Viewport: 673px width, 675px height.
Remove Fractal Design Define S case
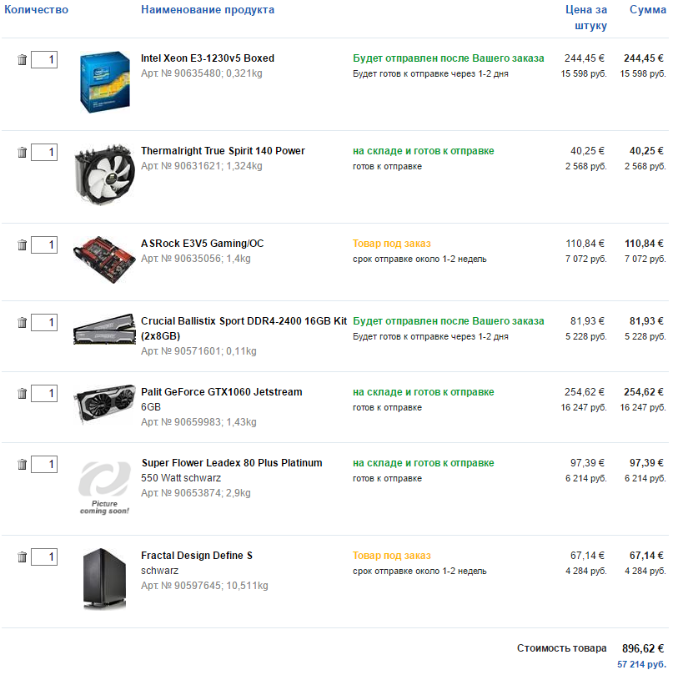23,557
